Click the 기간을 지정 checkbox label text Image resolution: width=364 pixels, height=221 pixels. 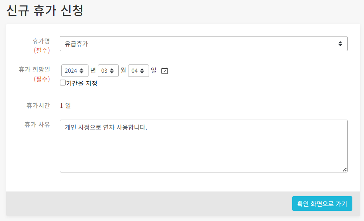coord(81,83)
